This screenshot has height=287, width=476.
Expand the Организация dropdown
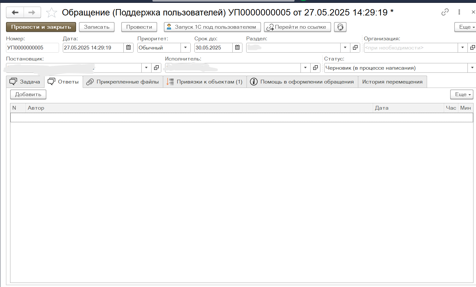pos(462,48)
